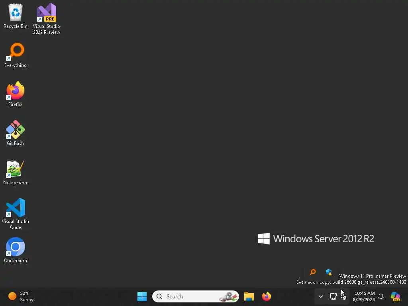
Task: Open the clock showing 10:45 AM
Action: click(x=364, y=296)
